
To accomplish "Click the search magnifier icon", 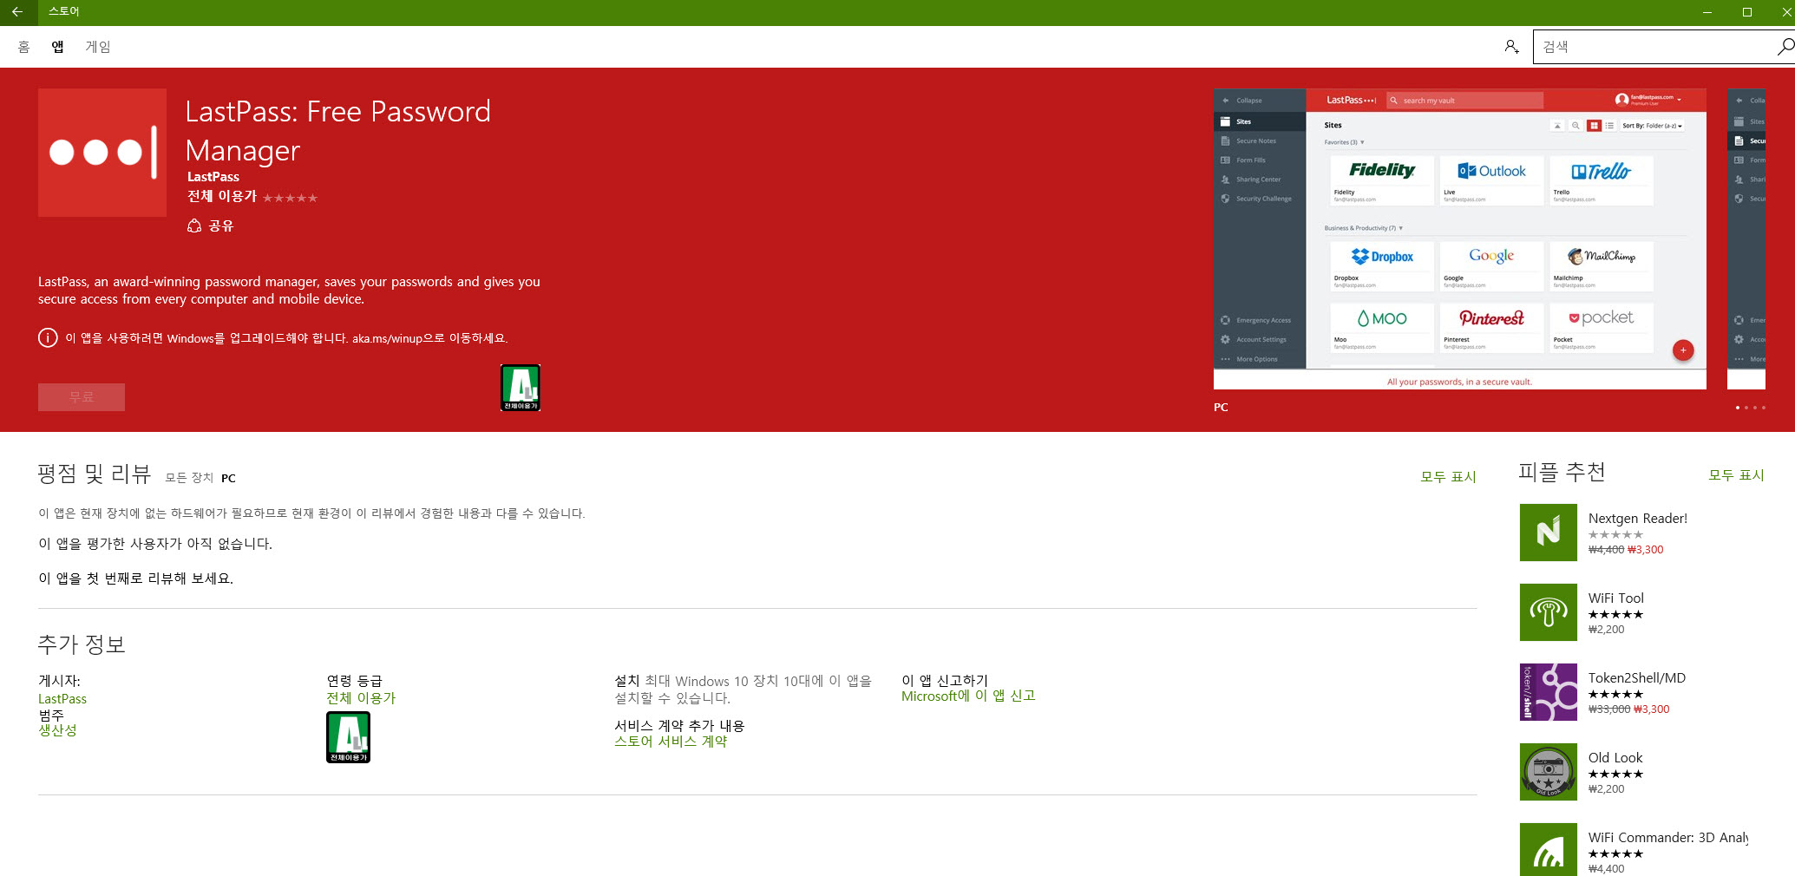I will coord(1785,47).
